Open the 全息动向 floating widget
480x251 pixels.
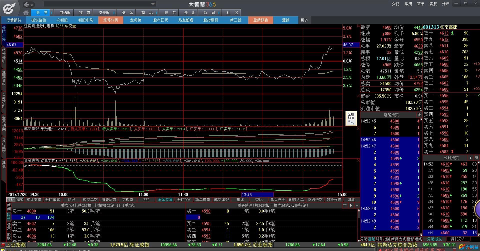pos(351,119)
